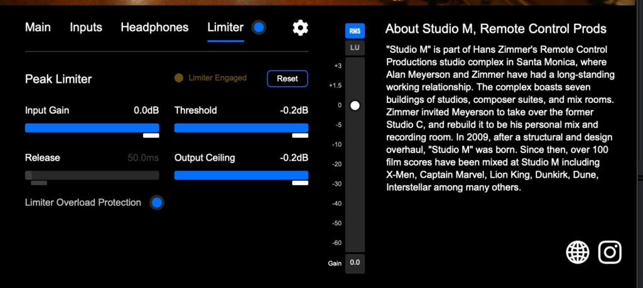This screenshot has width=643, height=288.
Task: Click the Input Gain 0.0dB value
Action: 146,110
